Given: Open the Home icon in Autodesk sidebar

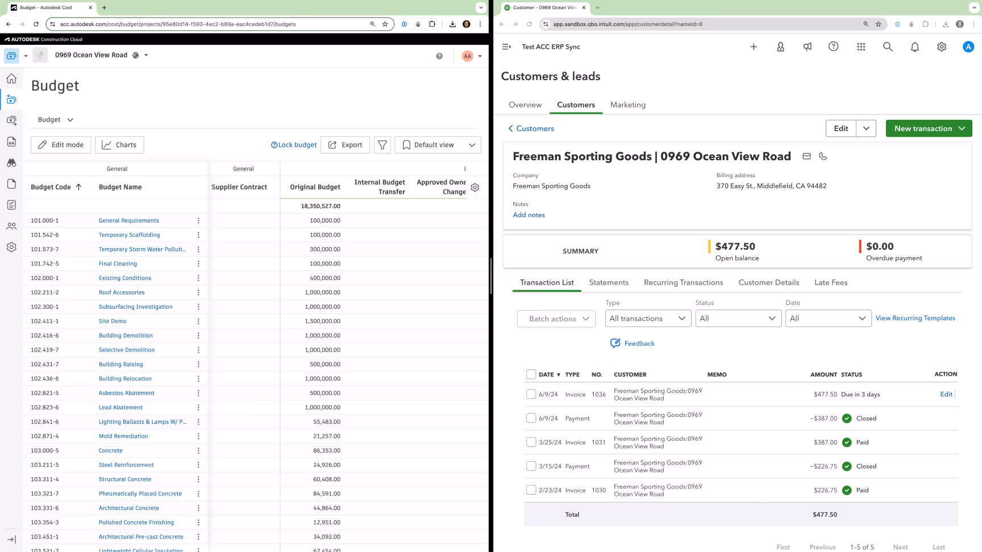Looking at the screenshot, I should [11, 78].
